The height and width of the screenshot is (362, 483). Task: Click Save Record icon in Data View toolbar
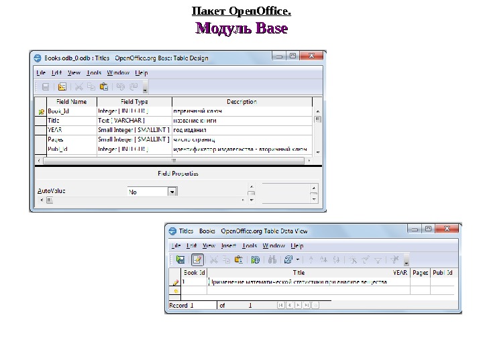(x=180, y=259)
